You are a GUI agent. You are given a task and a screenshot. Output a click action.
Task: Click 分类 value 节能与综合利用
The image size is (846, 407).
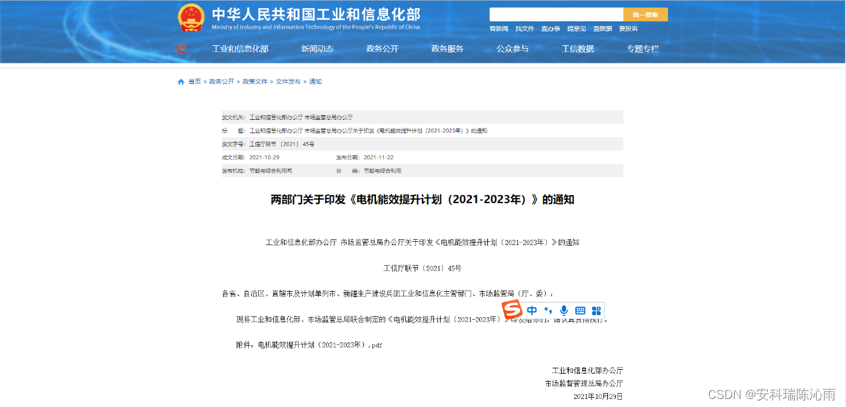click(383, 171)
